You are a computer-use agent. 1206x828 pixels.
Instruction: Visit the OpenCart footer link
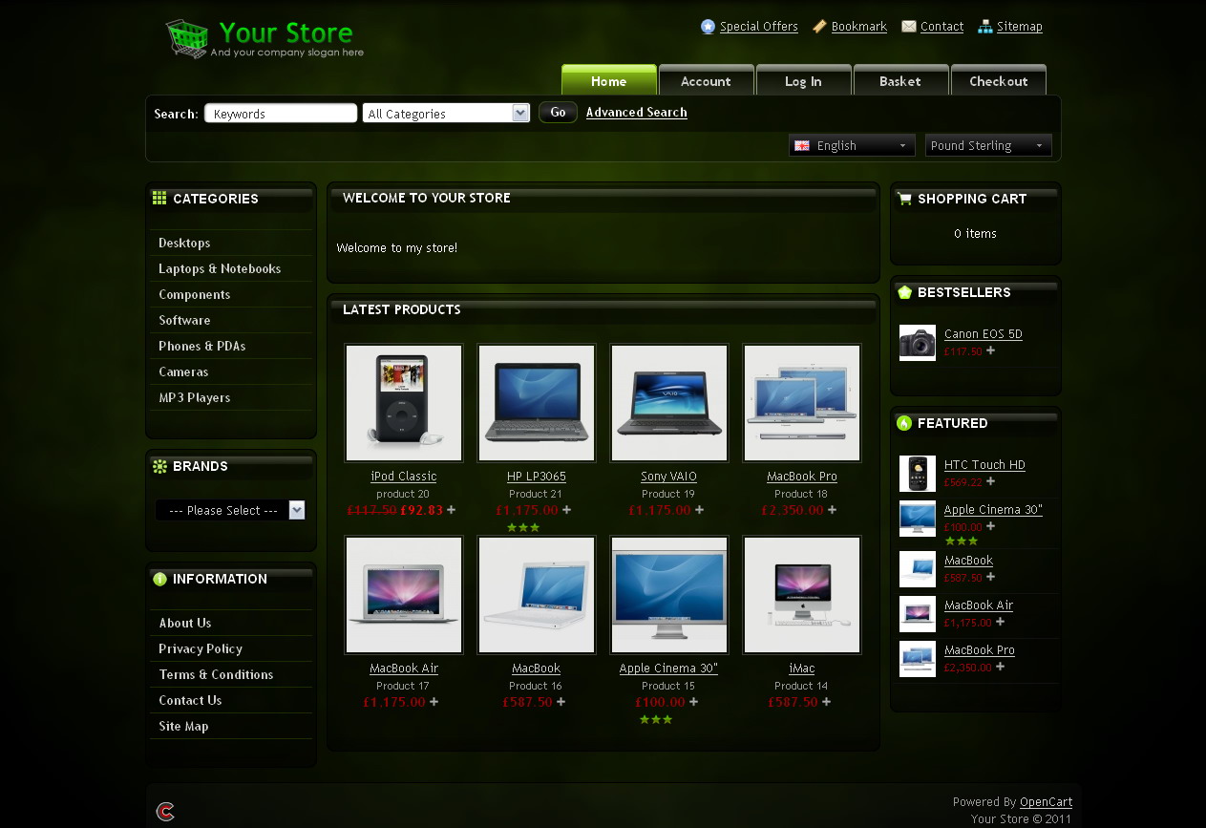pos(1046,802)
